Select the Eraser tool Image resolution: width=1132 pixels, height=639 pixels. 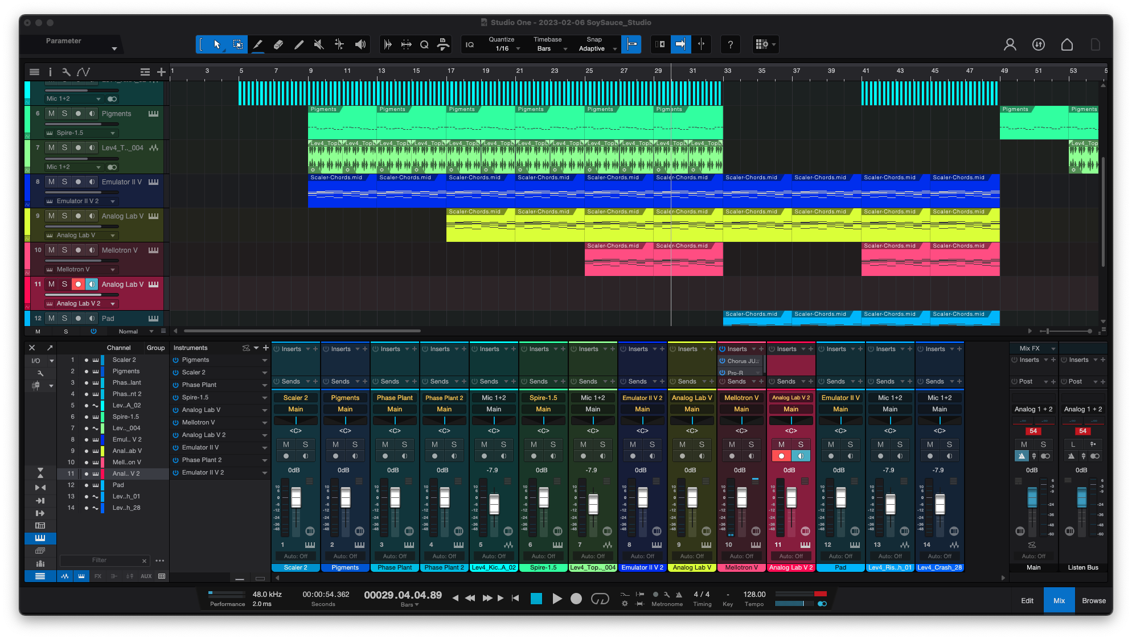pos(278,44)
